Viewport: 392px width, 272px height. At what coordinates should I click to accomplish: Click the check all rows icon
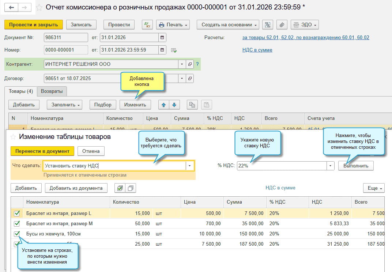pyautogui.click(x=119, y=188)
